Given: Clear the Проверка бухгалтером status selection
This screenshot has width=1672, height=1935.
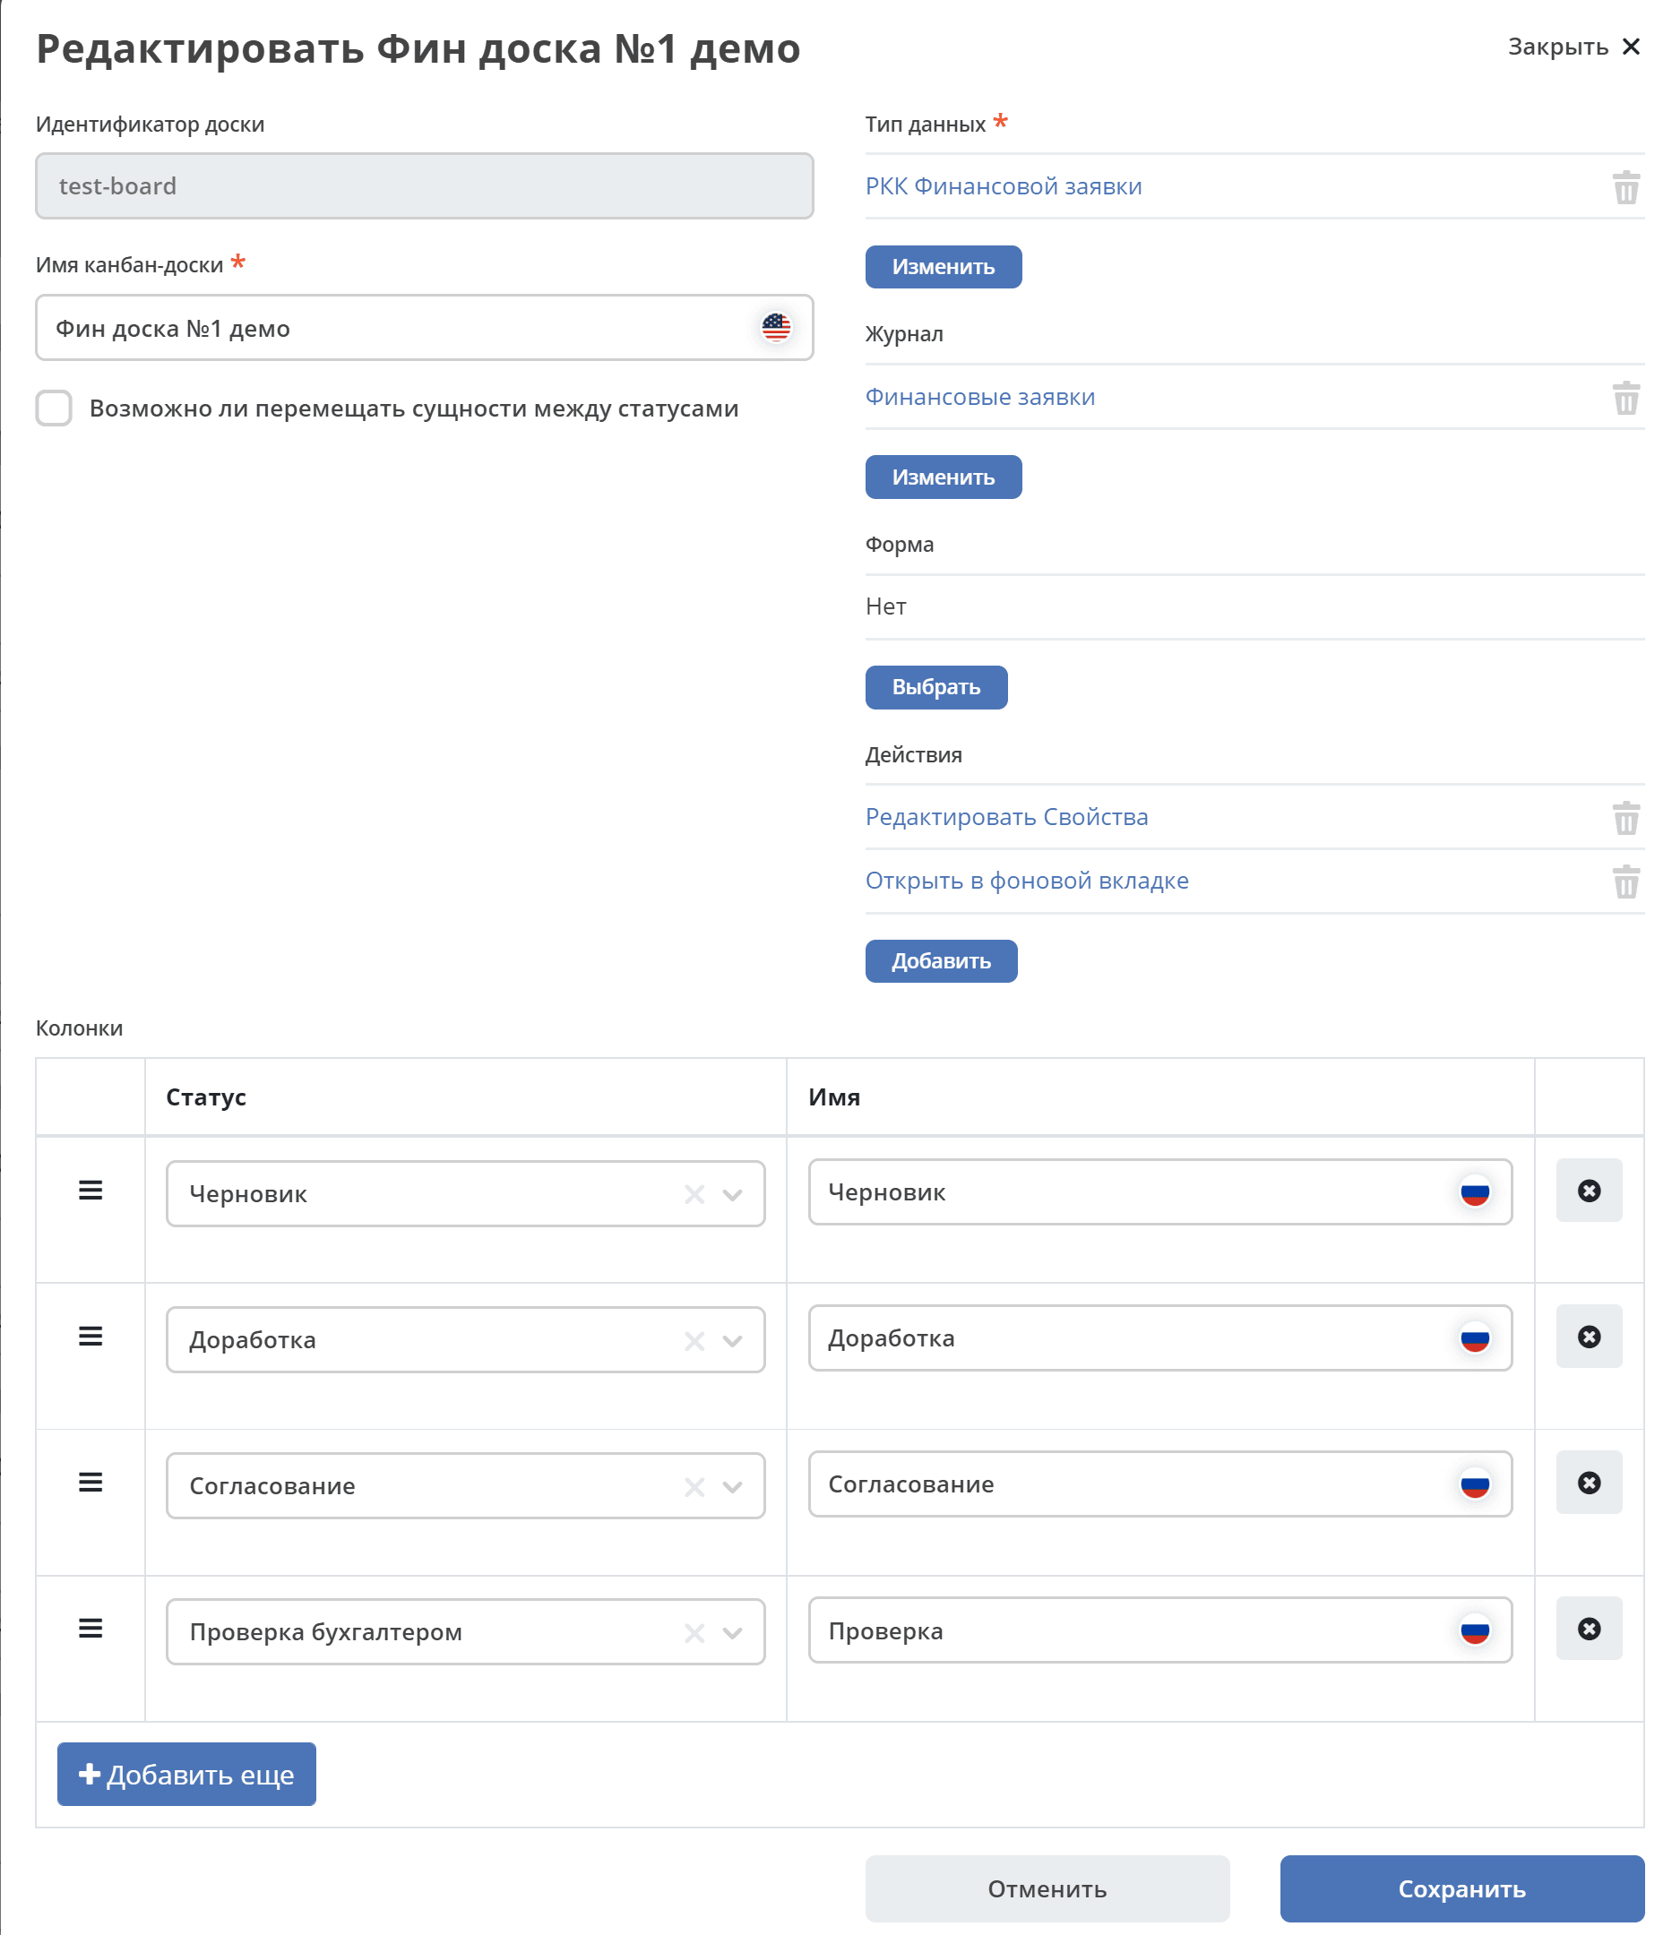Looking at the screenshot, I should 694,1632.
